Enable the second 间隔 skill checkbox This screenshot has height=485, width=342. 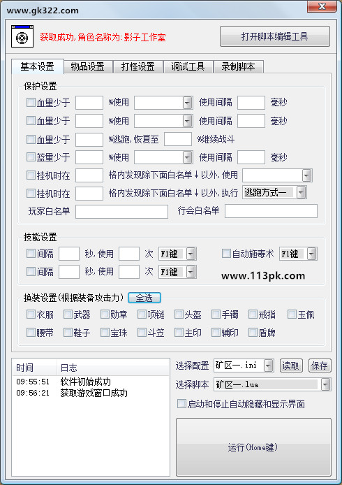click(x=31, y=272)
